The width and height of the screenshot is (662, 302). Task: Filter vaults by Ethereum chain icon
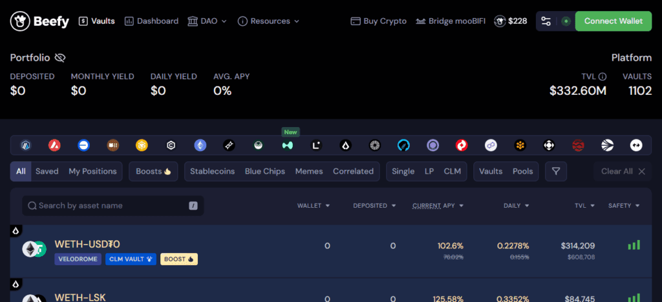tap(200, 146)
